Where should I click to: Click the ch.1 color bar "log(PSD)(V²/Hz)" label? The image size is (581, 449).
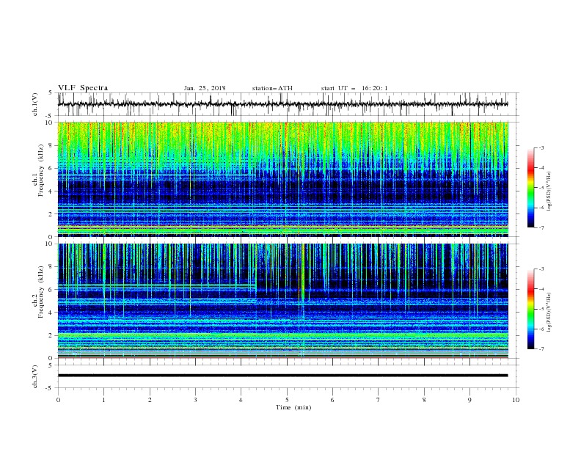[x=549, y=191]
